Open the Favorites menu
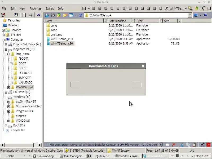 36,8
